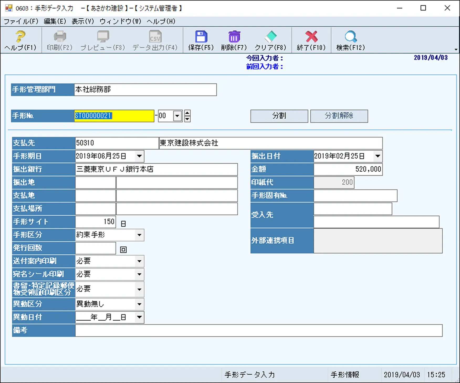Open the 手形区分 dropdown list
460x383 pixels.
click(139, 235)
